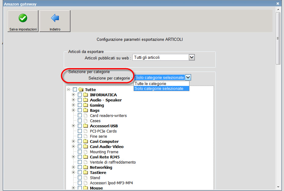Choose Solo categorie selezionate in list

[x=161, y=88]
